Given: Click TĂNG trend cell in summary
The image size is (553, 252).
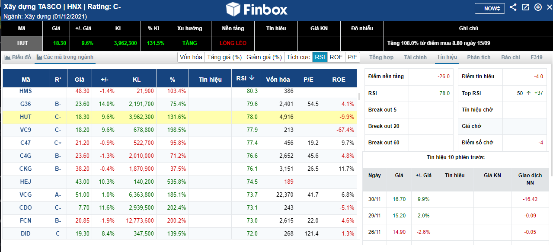Looking at the screenshot, I should pyautogui.click(x=190, y=43).
